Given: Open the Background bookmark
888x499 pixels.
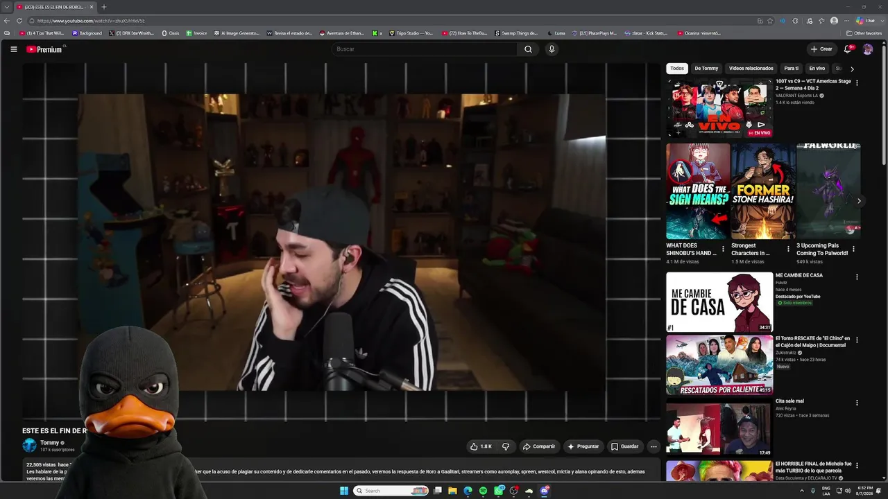Looking at the screenshot, I should tap(87, 33).
